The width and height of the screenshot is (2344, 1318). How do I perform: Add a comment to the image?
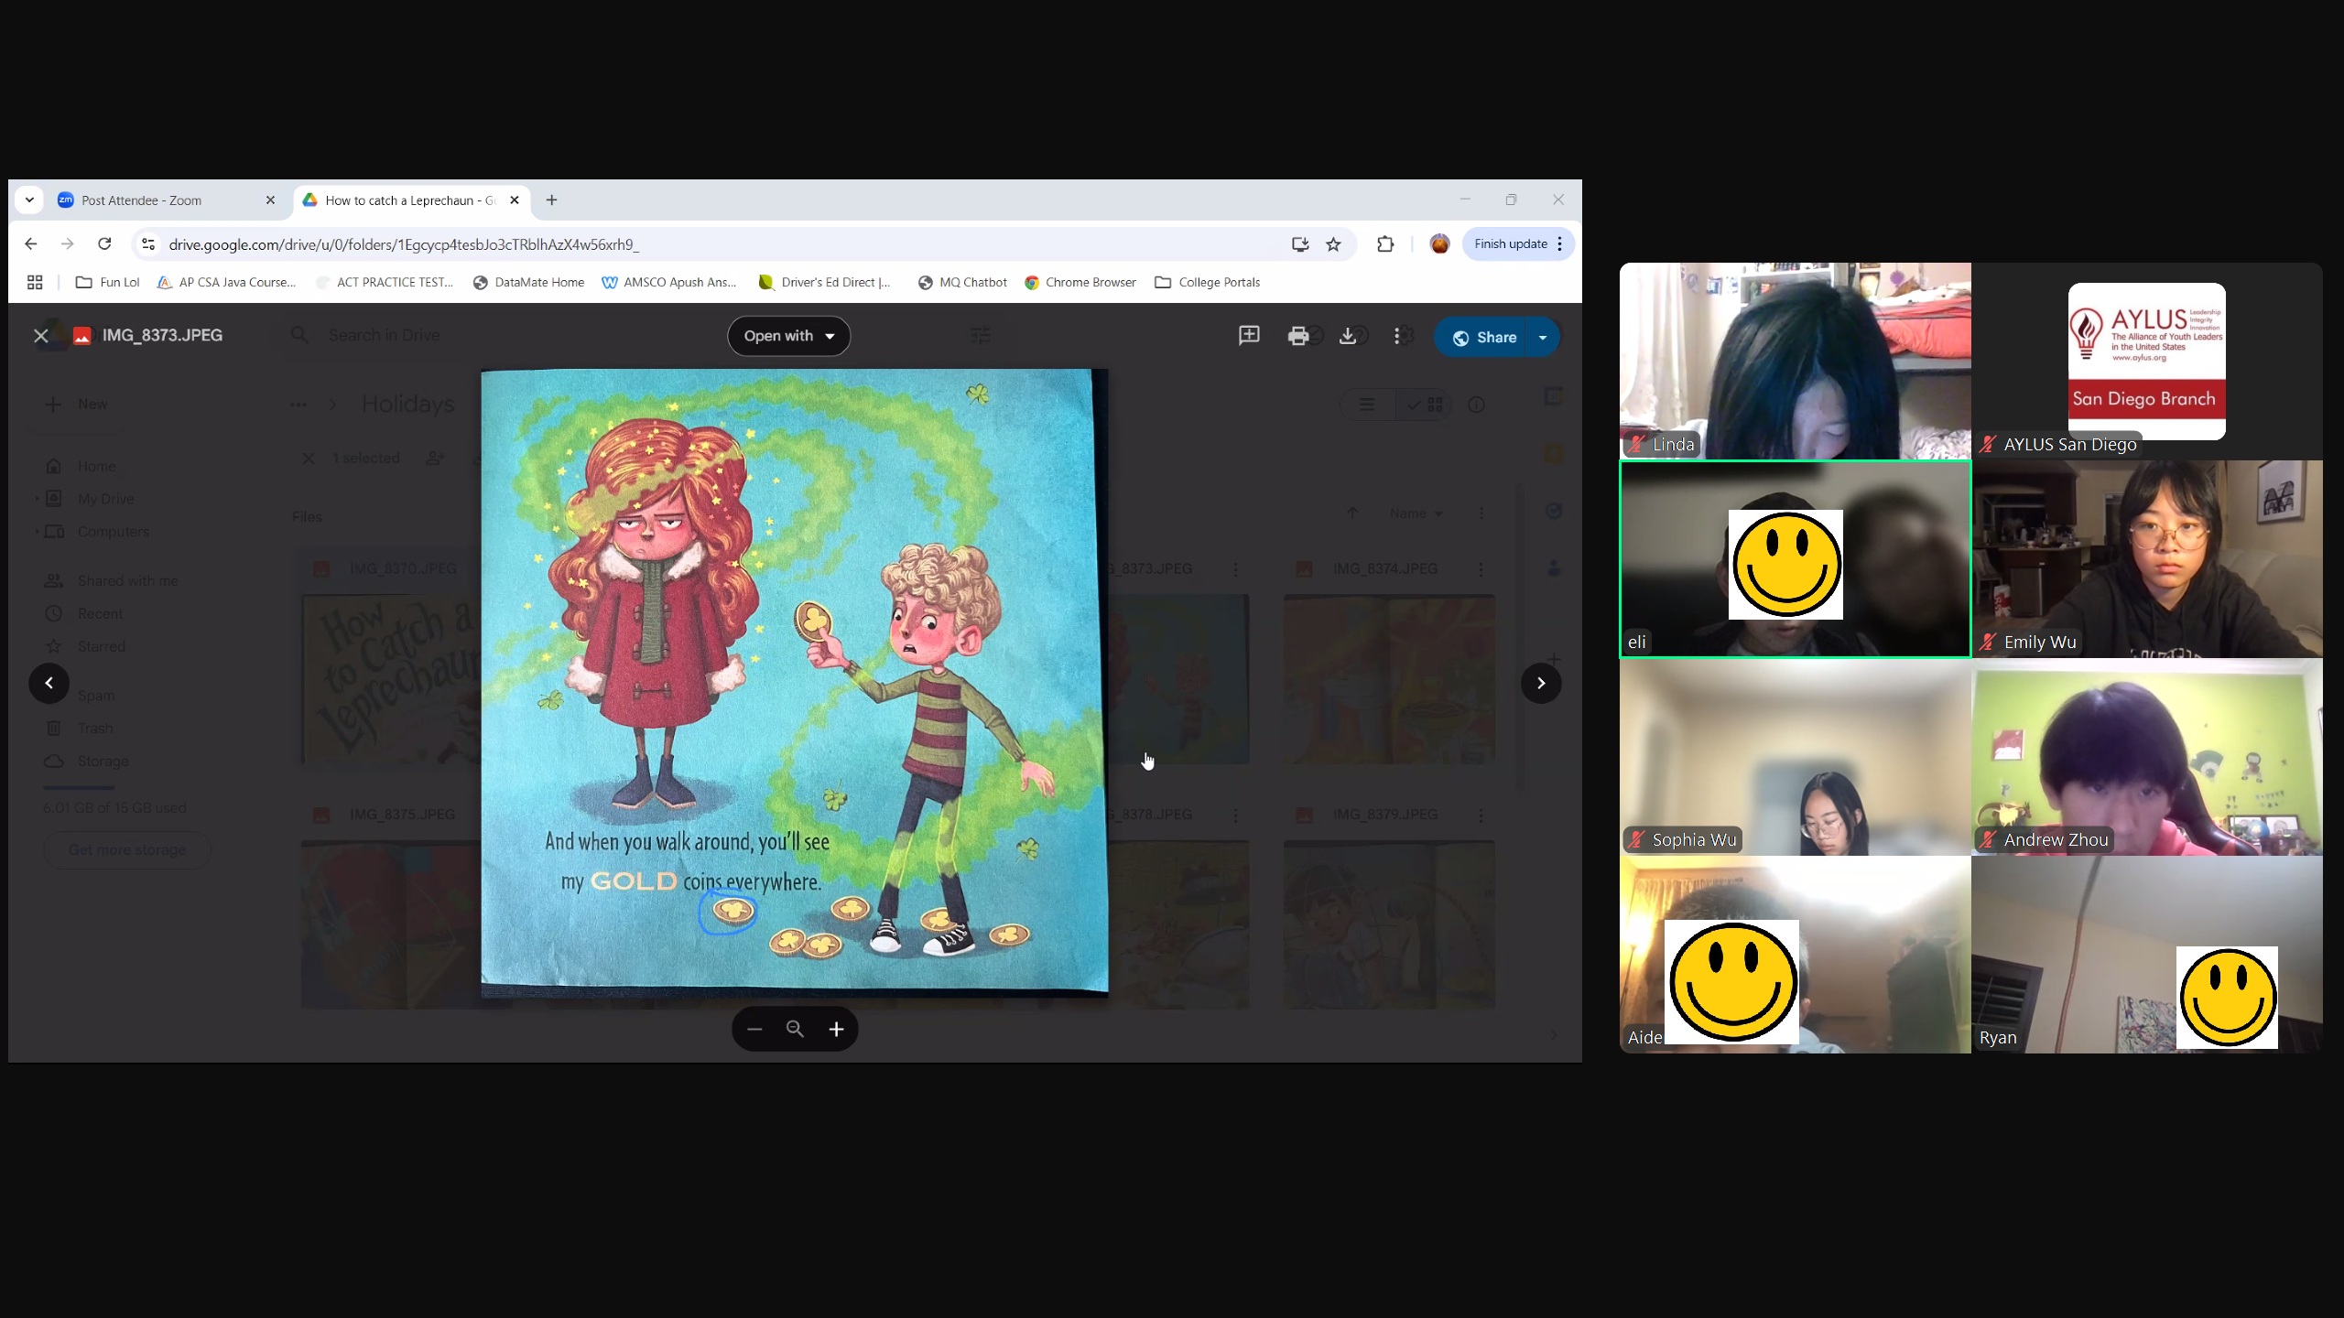[1249, 336]
